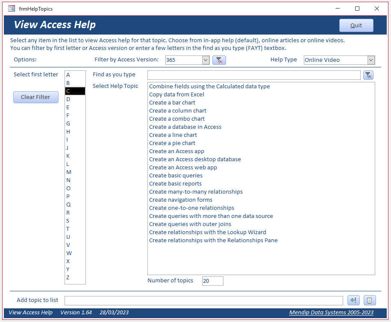The width and height of the screenshot is (391, 322).
Task: Select letter M in first letter list
Action: pos(75,172)
